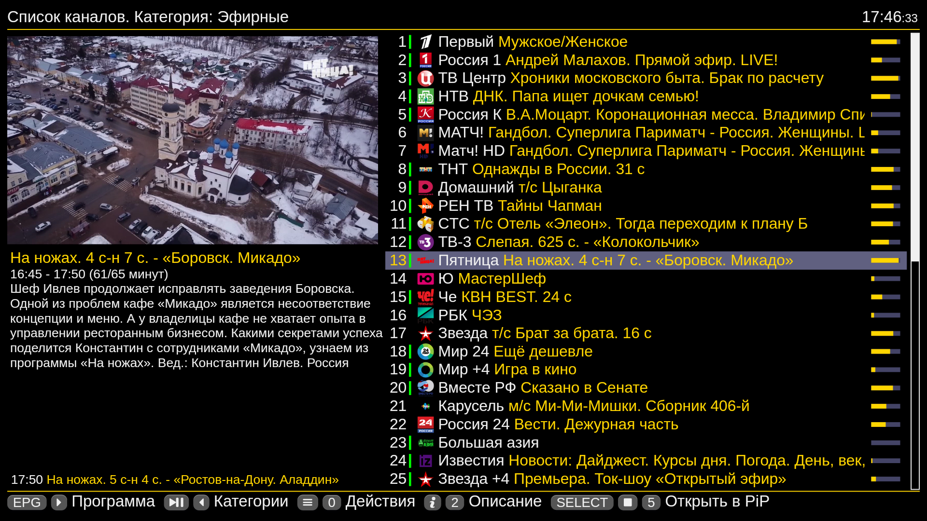This screenshot has width=927, height=521.
Task: Select 'Мир +4 Игра в кино' row
Action: [x=646, y=370]
